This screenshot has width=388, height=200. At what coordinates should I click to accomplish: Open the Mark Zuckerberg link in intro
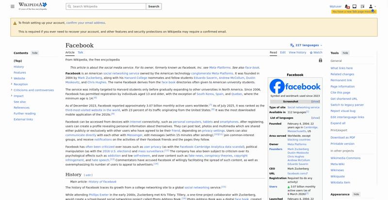tap(90, 77)
